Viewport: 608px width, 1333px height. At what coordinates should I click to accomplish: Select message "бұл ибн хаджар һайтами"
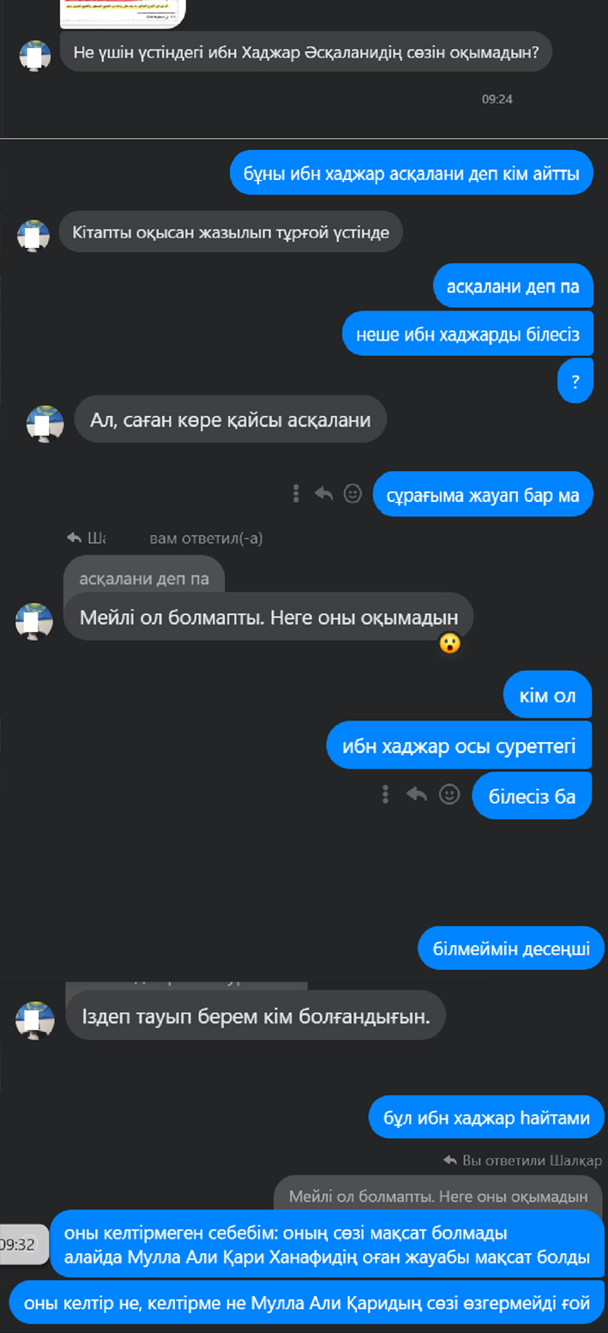coord(487,1118)
